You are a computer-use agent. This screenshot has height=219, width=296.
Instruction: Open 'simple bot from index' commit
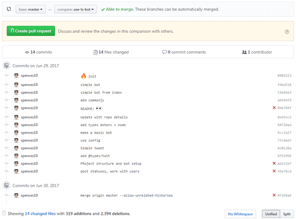click(x=101, y=92)
